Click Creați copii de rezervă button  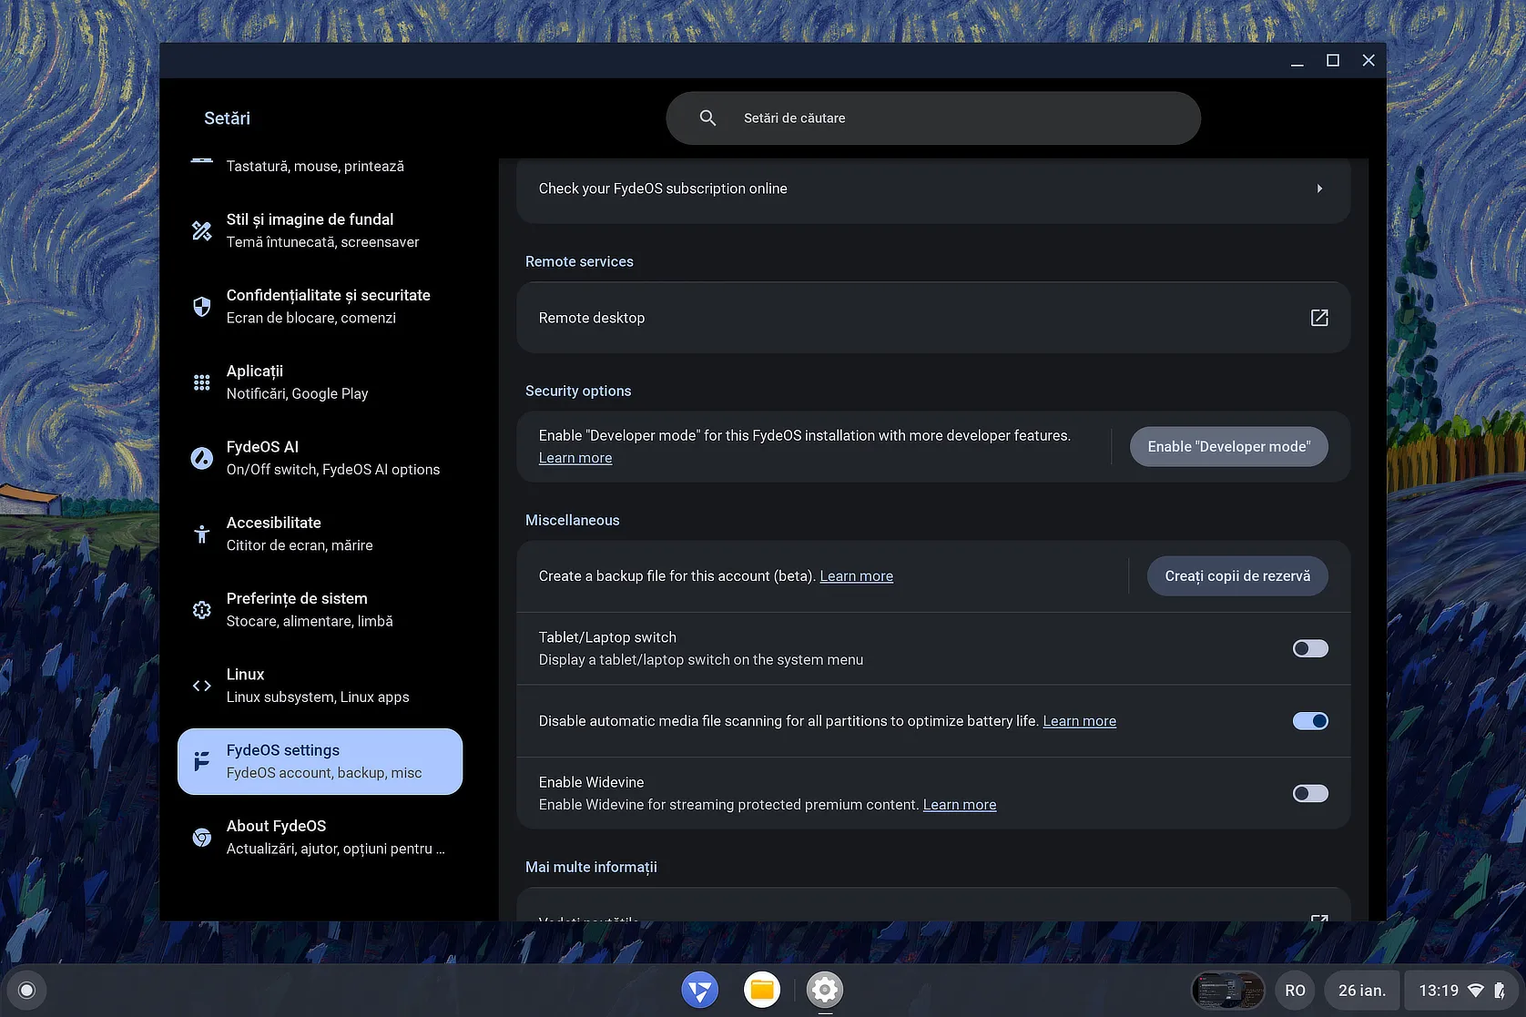point(1236,576)
